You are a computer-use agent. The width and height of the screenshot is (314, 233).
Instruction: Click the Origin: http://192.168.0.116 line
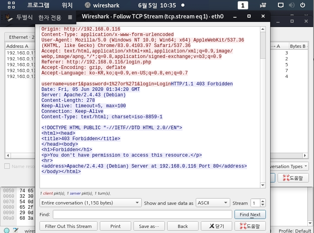pos(81,29)
